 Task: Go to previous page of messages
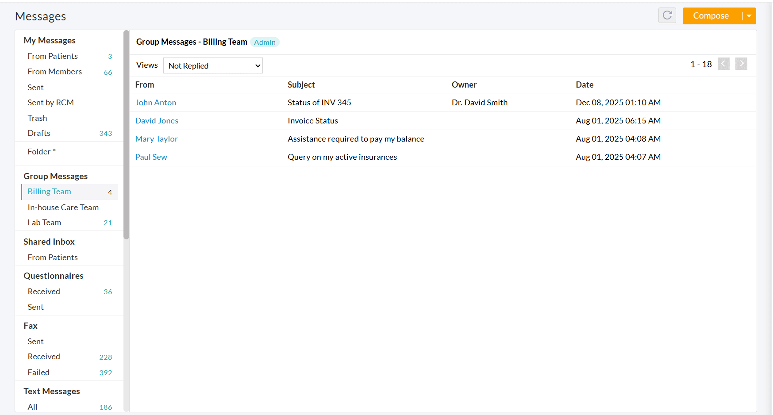(x=723, y=64)
